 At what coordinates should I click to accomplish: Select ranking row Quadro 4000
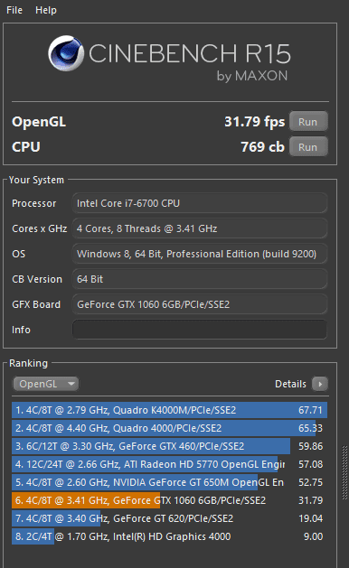[169, 428]
